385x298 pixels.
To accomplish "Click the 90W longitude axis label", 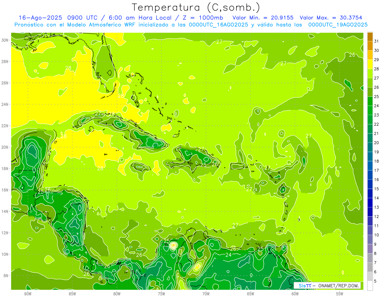I will (x=28, y=294).
